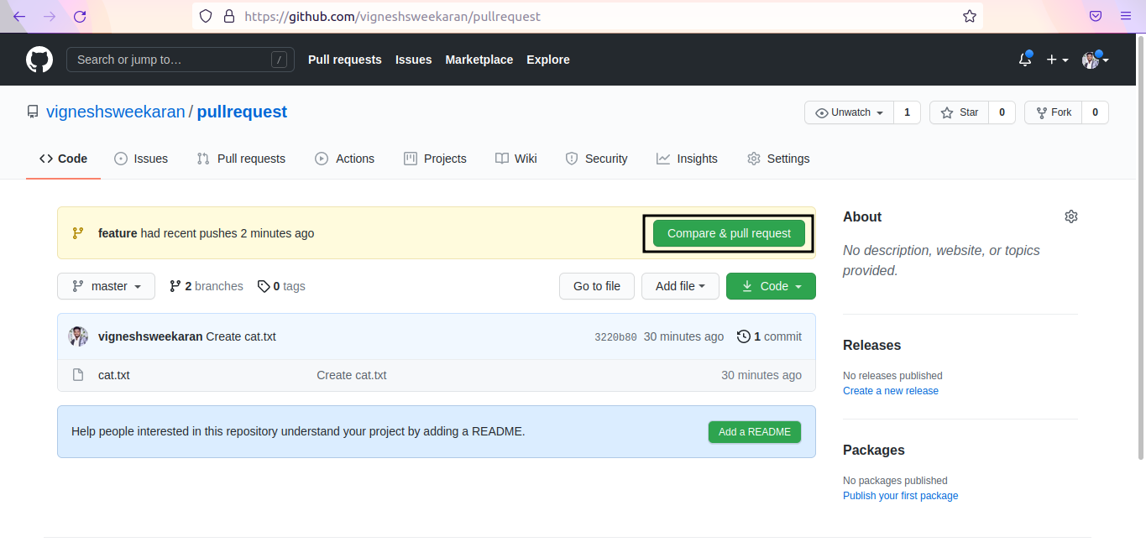Click Publish your first package link
This screenshot has width=1146, height=542.
tap(900, 496)
